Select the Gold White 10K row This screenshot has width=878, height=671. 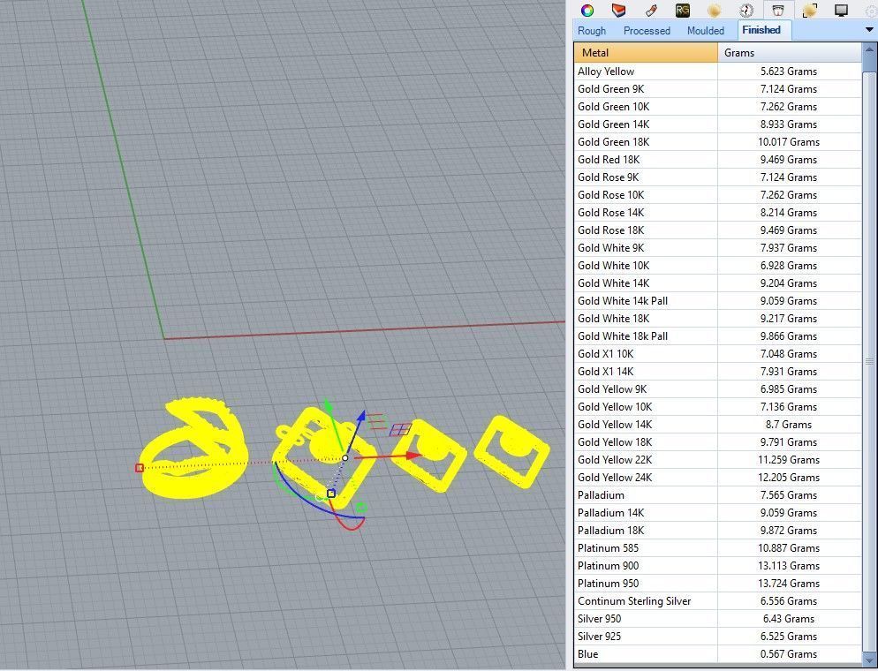717,265
